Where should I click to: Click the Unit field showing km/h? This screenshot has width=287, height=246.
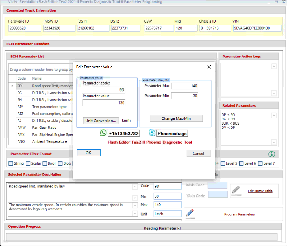168,214
